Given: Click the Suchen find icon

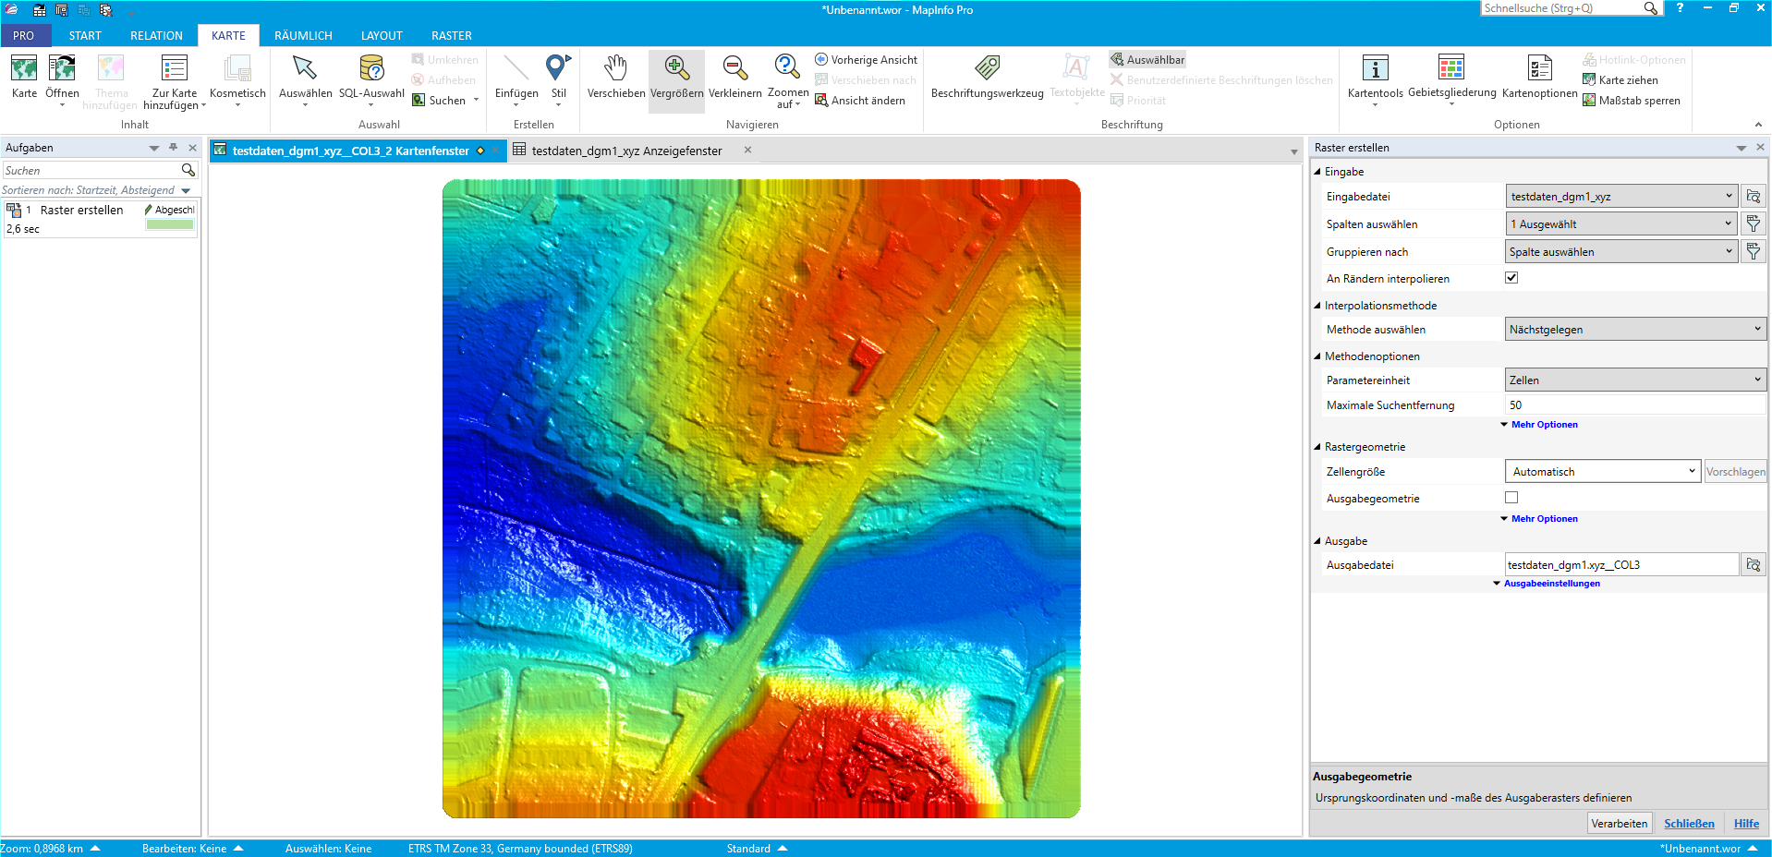Looking at the screenshot, I should [419, 101].
